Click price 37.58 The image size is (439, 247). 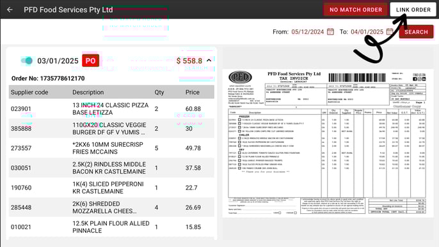tap(193, 168)
